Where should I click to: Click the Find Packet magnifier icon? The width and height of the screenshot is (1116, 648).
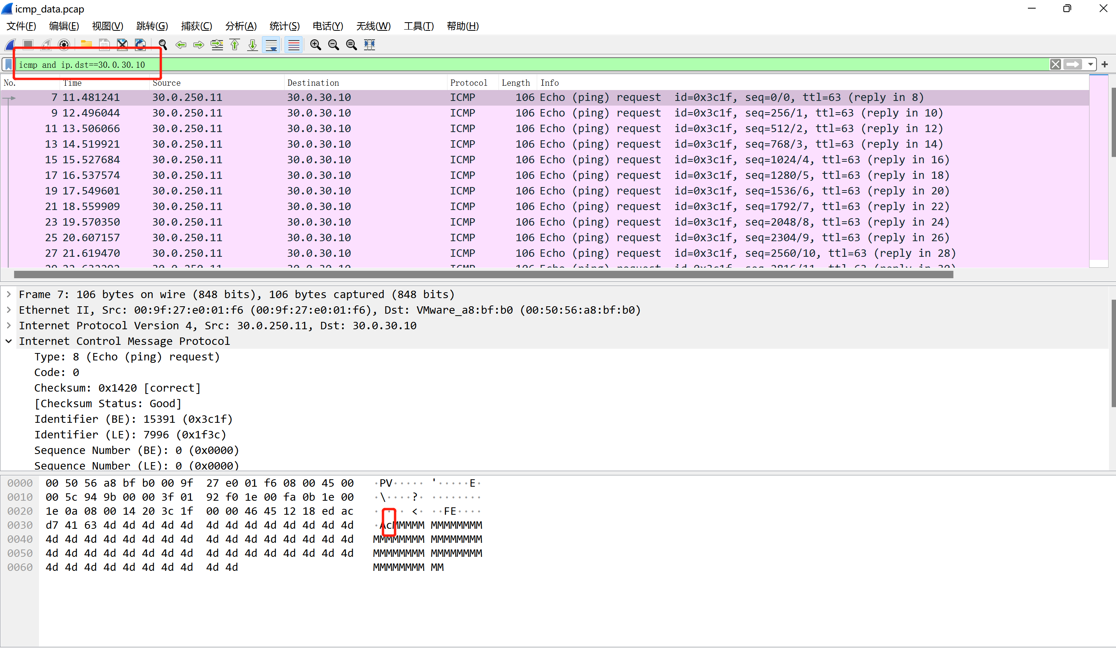click(x=163, y=45)
